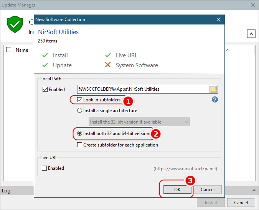Click the list scroll-up arrow in Update Manager
This screenshot has height=210, width=259.
click(228, 50)
